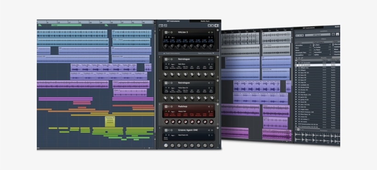Click Add Track Instrument button in rack toolbar
The height and width of the screenshot is (170, 377).
click(x=161, y=26)
